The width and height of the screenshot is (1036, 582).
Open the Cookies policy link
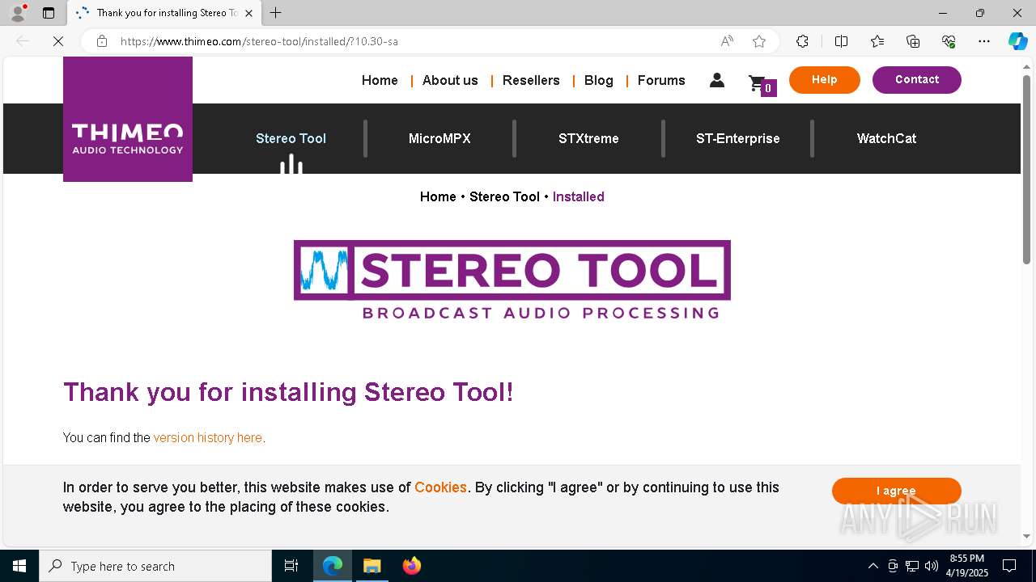point(440,487)
